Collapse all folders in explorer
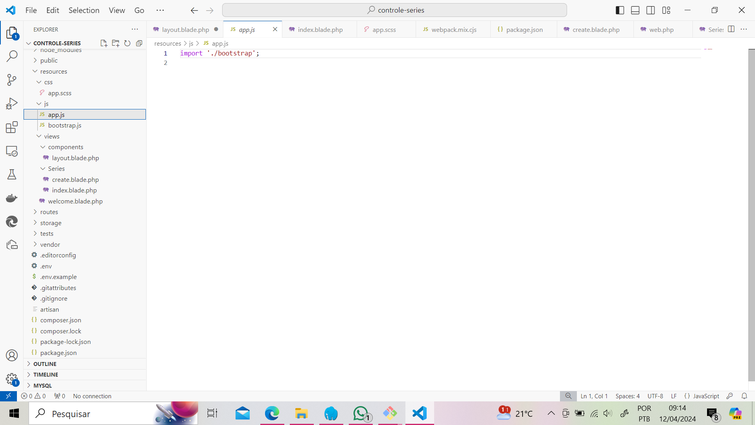Image resolution: width=755 pixels, height=425 pixels. coord(139,43)
